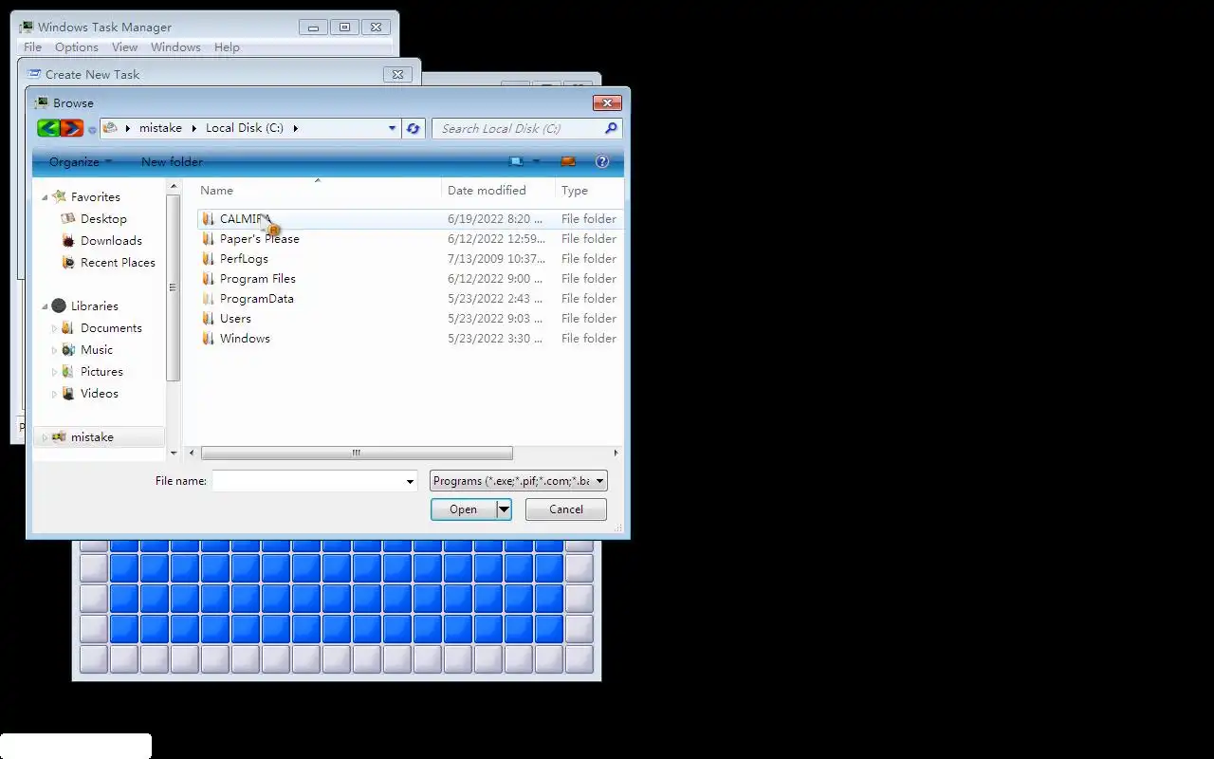Click the Create New Task window title
Image resolution: width=1214 pixels, height=759 pixels.
point(92,74)
